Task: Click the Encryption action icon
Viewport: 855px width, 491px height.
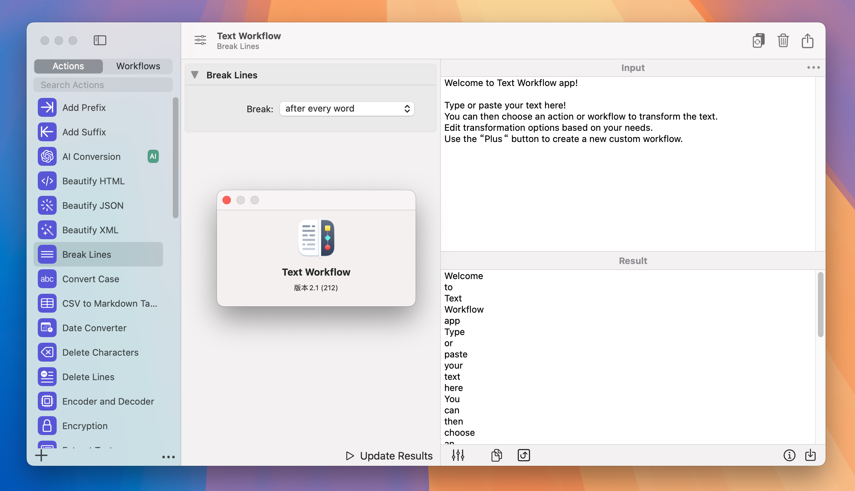Action: tap(47, 426)
